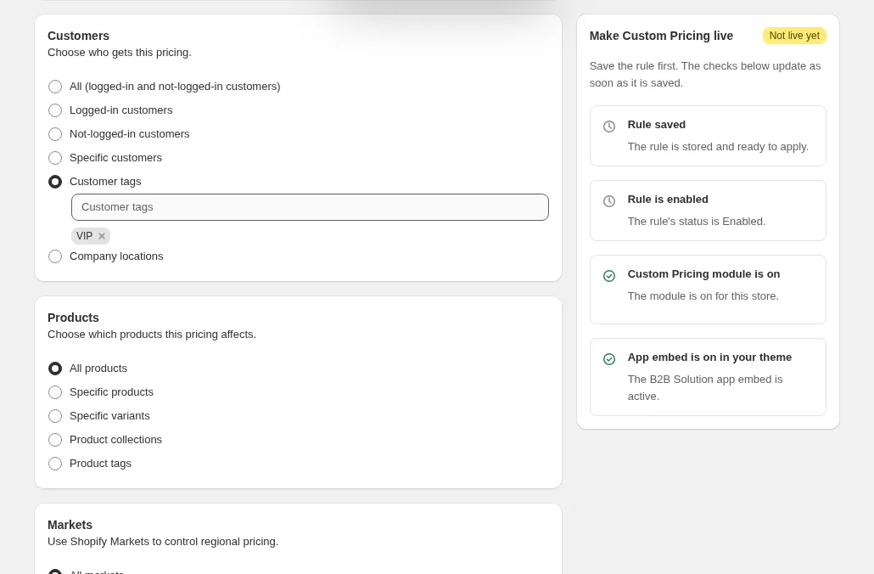Viewport: 874px width, 574px height.
Task: Select All logged-in and not-logged-in customers
Action: (x=55, y=87)
